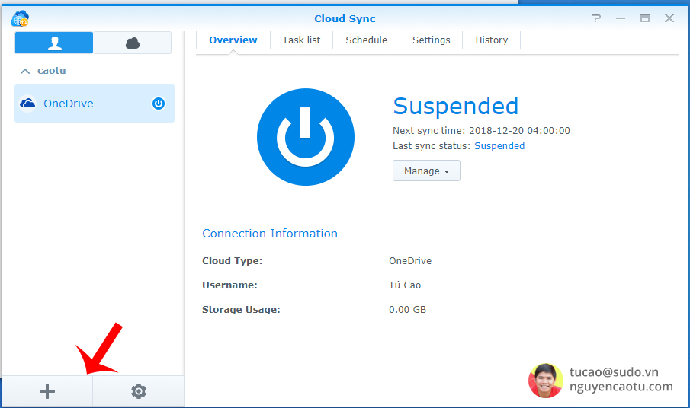Open the Overview tab
Screen dimensions: 690x408
(x=233, y=40)
